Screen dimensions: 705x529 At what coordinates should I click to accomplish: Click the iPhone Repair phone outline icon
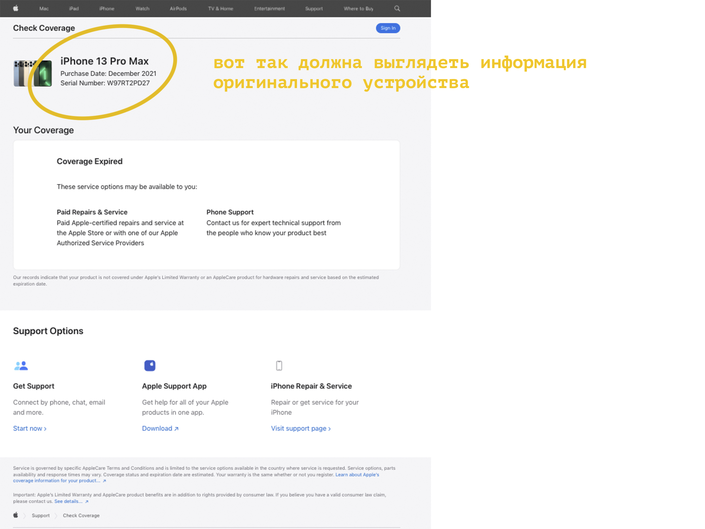point(279,365)
